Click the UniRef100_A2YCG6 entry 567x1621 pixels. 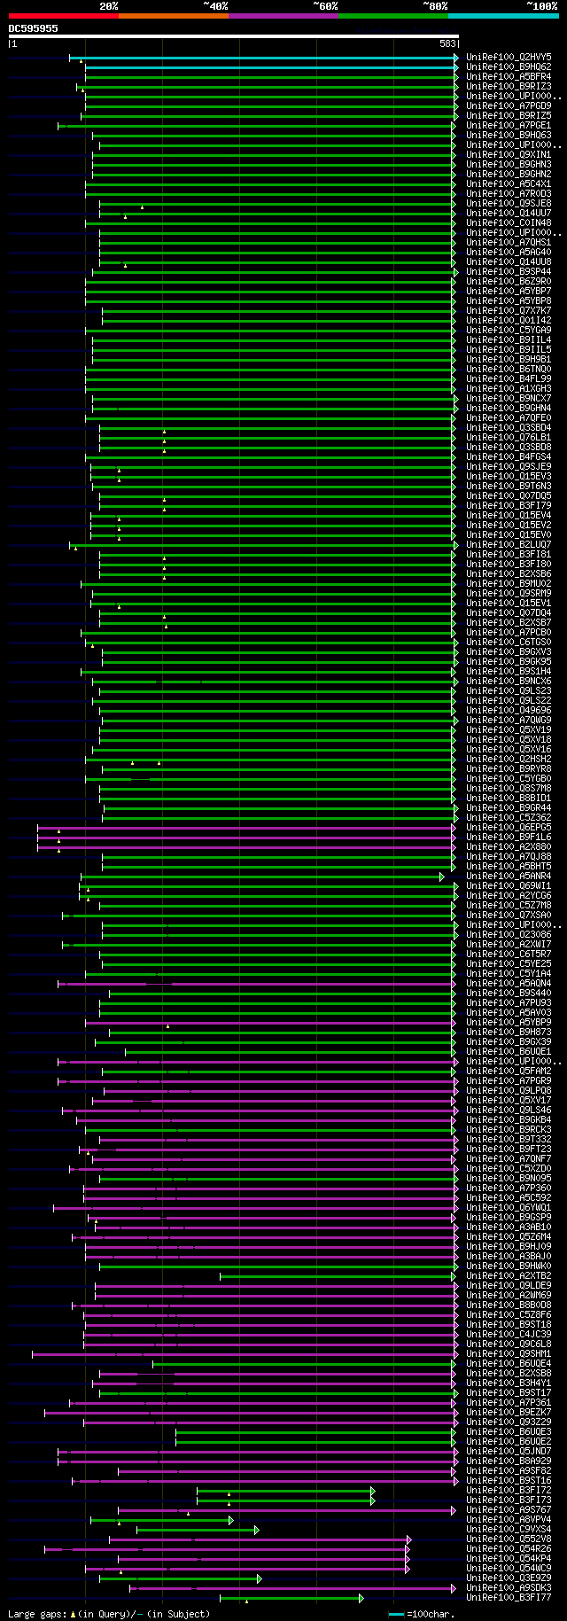509,896
